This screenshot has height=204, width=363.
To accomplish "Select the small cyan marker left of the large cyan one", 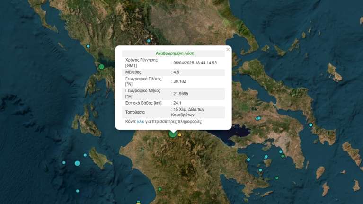I will (x=64, y=162).
